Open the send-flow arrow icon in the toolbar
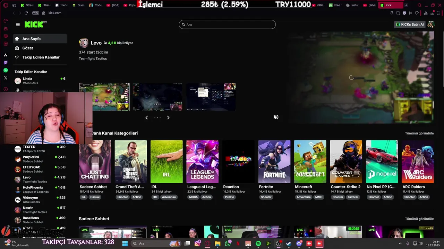This screenshot has height=249, width=444. click(410, 13)
